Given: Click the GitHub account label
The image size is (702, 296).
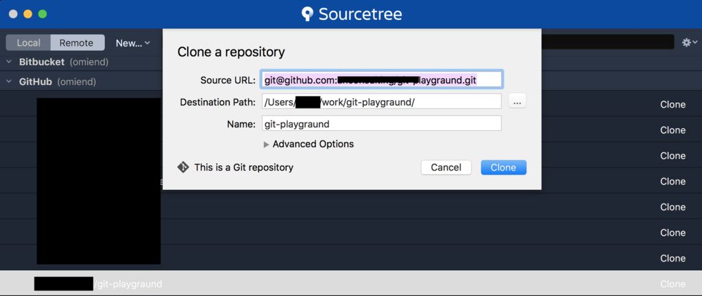Looking at the screenshot, I should [x=58, y=82].
